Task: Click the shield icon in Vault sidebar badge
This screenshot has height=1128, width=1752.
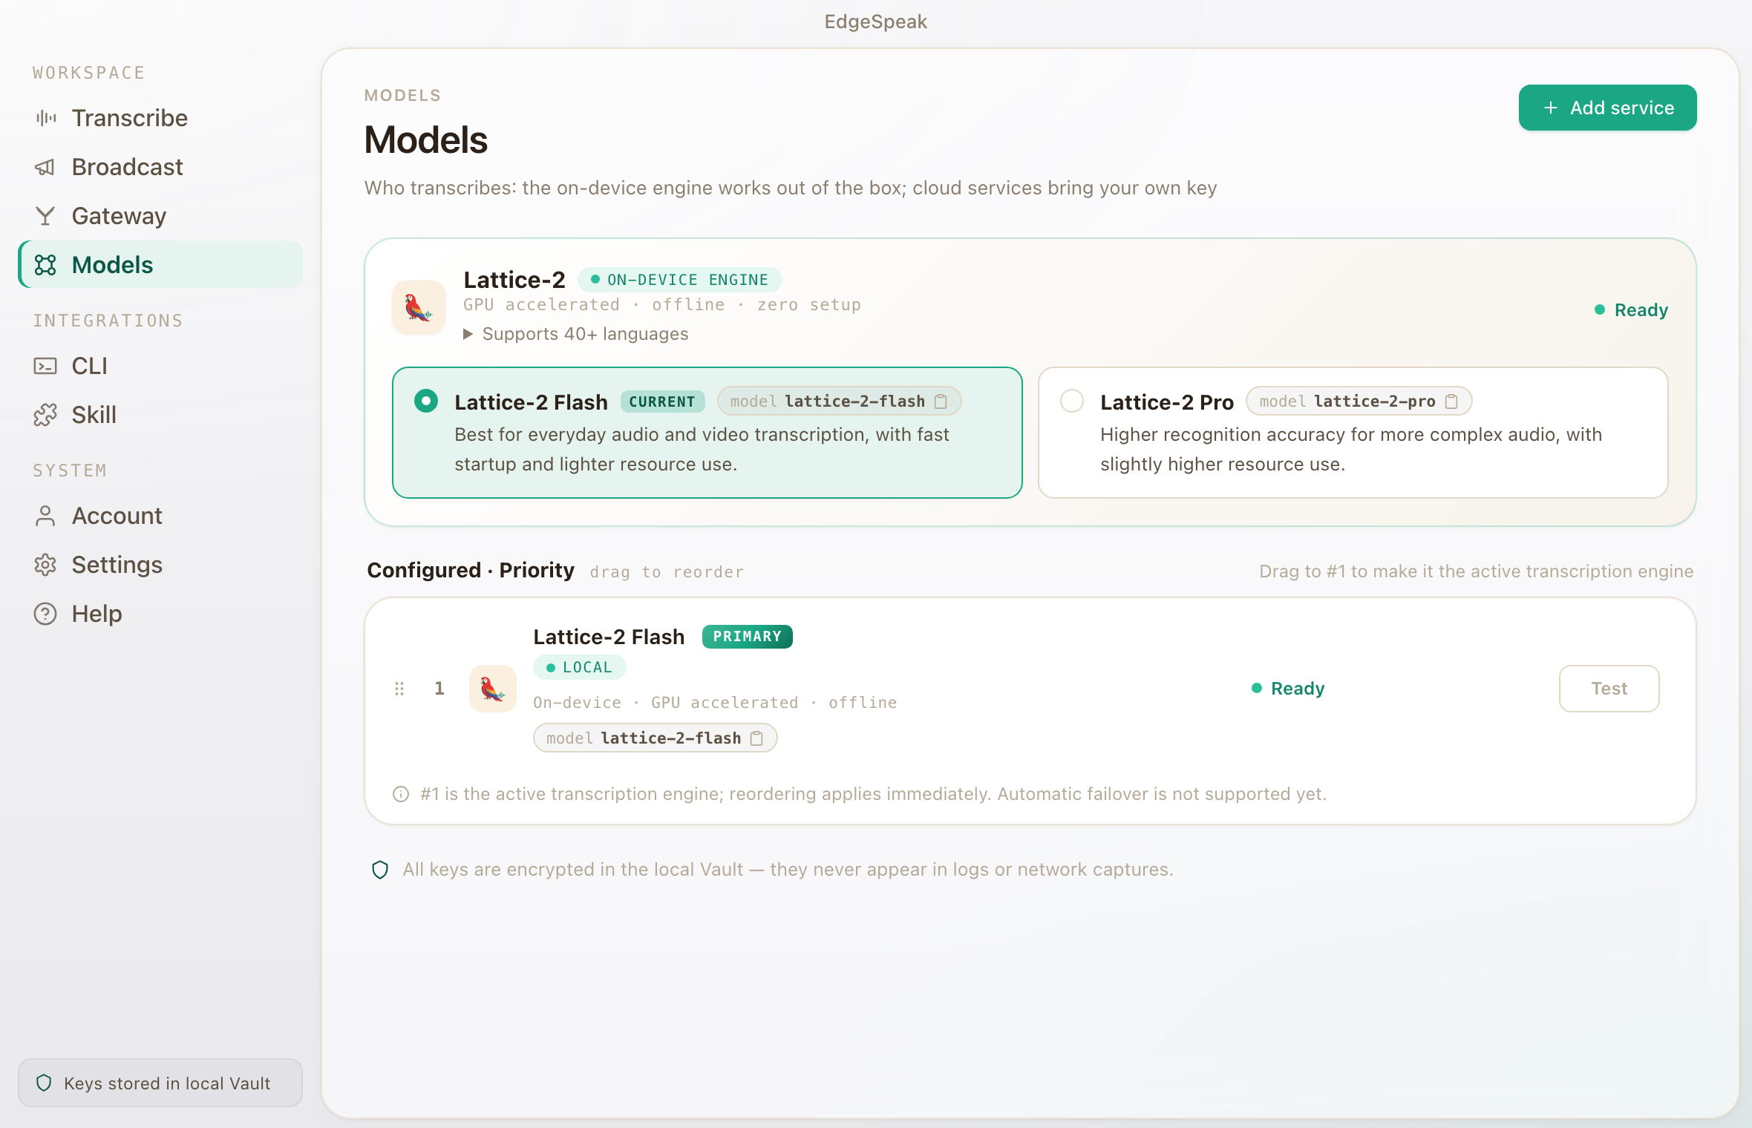Action: 44,1083
